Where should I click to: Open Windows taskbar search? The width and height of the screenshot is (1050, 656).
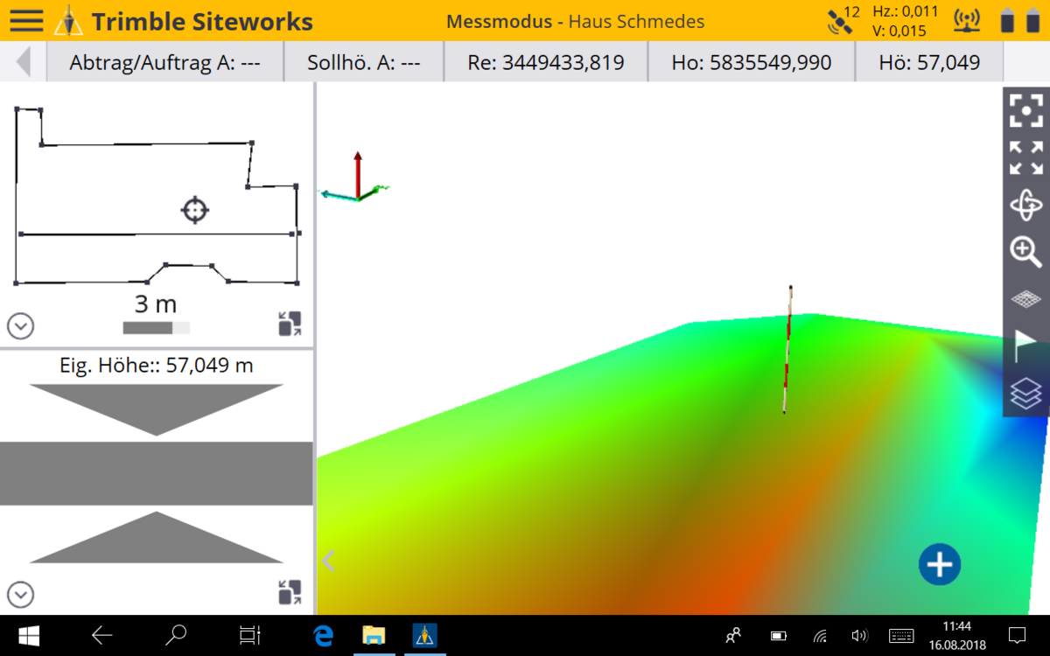point(176,636)
